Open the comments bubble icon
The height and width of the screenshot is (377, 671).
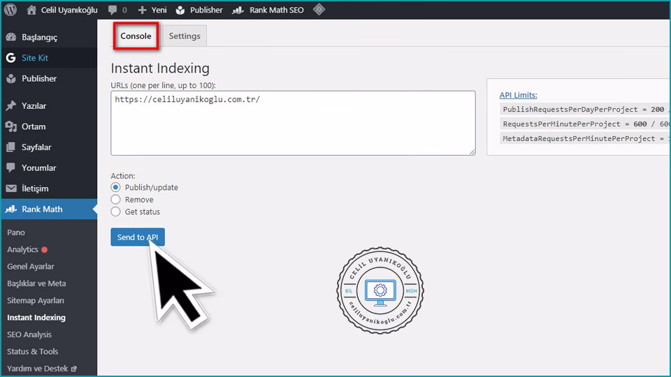click(113, 10)
